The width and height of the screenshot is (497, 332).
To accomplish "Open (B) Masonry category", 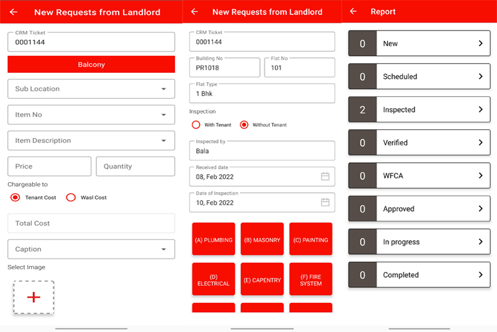I will point(262,239).
